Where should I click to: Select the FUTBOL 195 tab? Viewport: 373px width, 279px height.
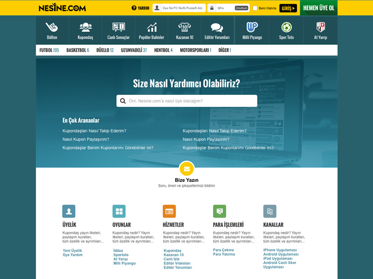coord(49,50)
